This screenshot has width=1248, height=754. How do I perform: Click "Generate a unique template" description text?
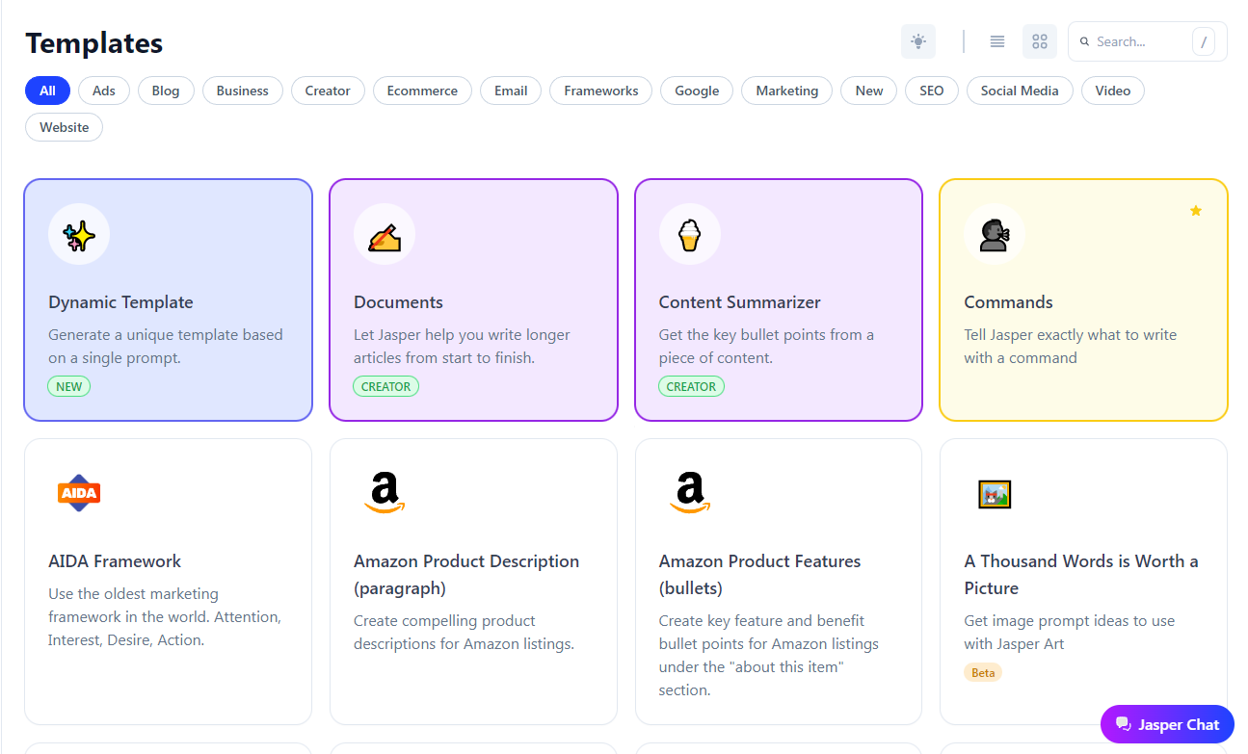166,347
